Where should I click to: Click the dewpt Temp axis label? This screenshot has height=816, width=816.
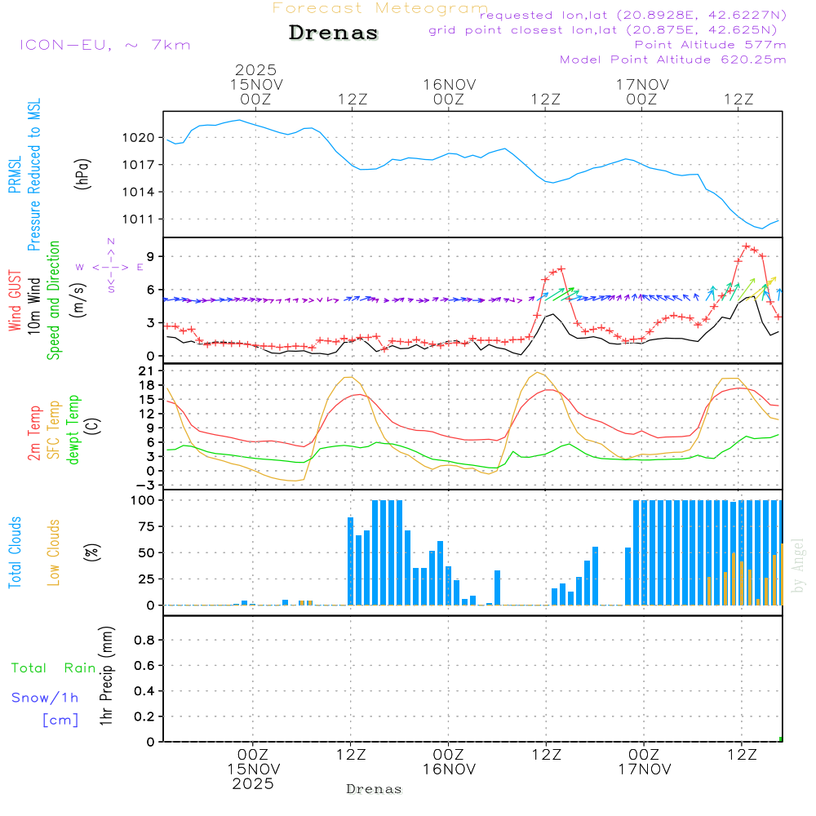73,430
